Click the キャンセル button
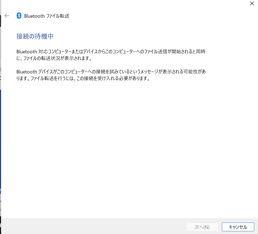Screen dimensions: 258x234 point(238,227)
